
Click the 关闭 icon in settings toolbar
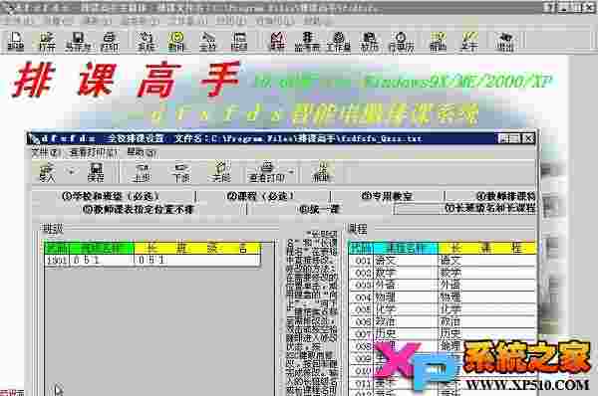(221, 172)
